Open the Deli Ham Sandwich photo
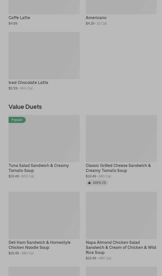Viewport: 162px width, 276px height. coord(44,215)
